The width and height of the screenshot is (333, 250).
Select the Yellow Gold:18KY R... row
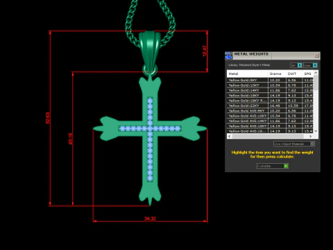click(x=270, y=101)
